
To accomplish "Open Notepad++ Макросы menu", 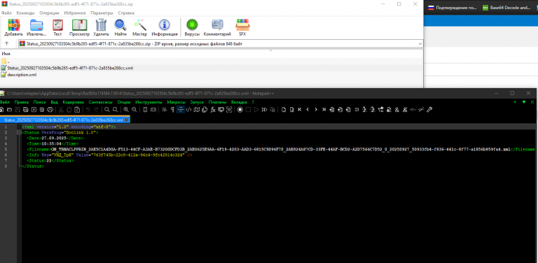I will pos(177,102).
